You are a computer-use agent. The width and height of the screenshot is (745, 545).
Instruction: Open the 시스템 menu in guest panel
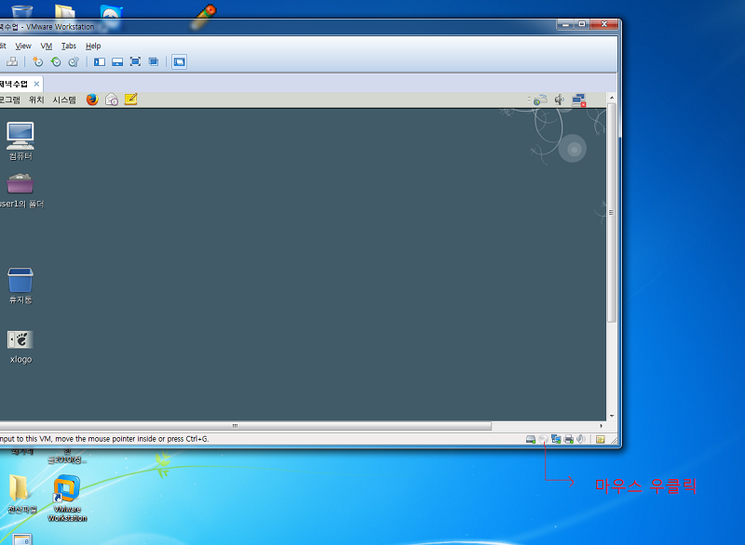click(64, 100)
